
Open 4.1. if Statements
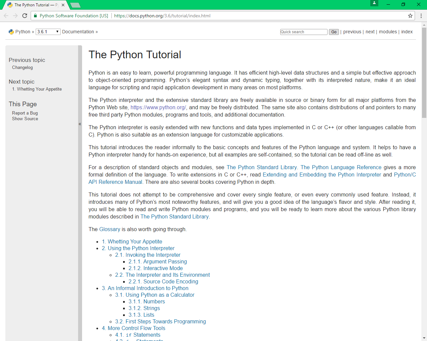tap(138, 335)
